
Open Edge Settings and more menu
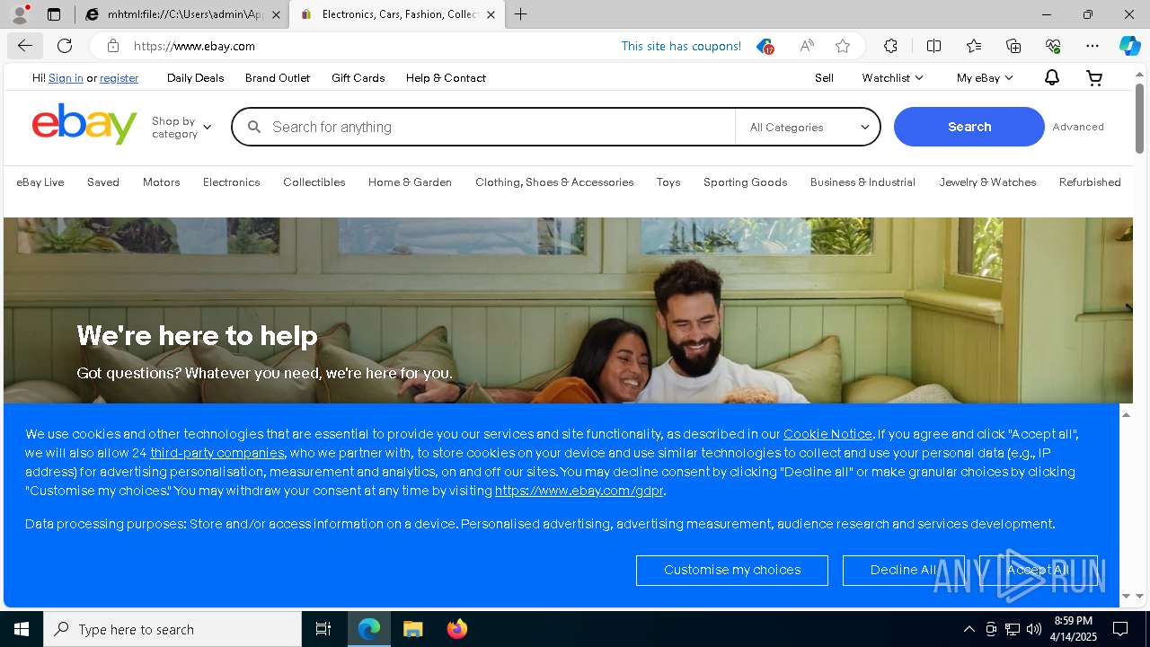[1092, 46]
